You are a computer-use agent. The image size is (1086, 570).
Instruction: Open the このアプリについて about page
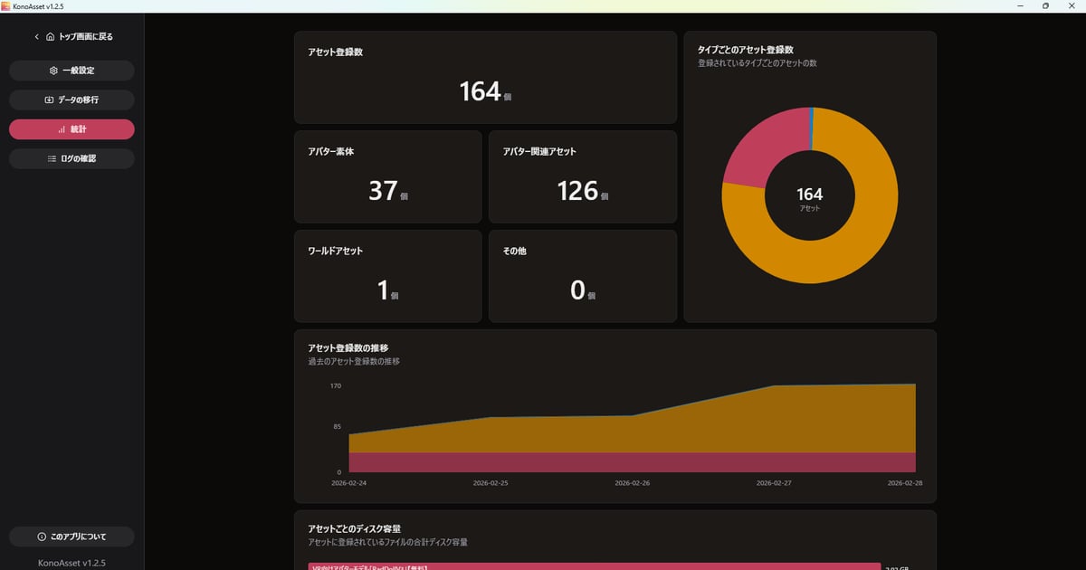point(72,537)
